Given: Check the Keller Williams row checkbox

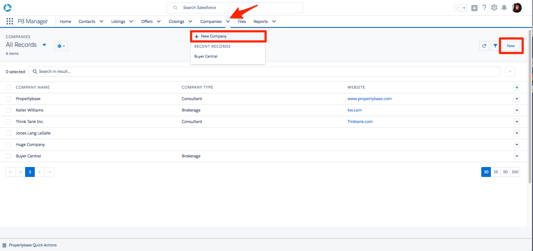Looking at the screenshot, I should [8, 110].
